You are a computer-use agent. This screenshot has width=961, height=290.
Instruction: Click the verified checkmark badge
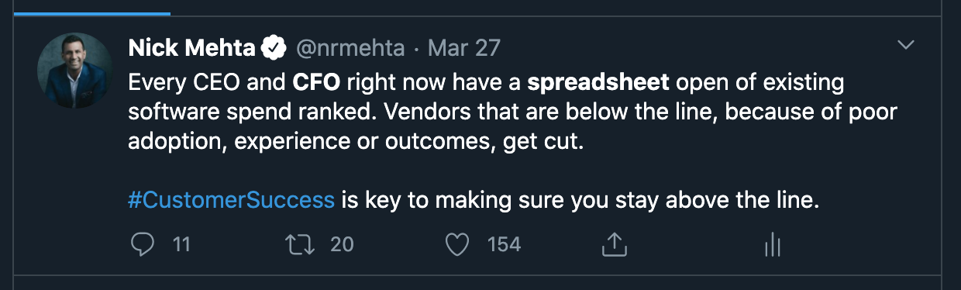coord(274,48)
